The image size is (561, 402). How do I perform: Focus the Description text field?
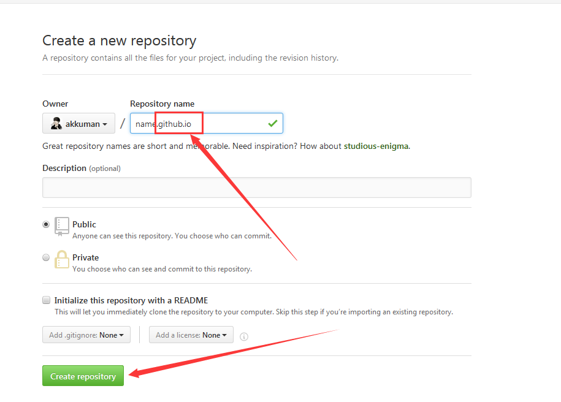point(256,188)
